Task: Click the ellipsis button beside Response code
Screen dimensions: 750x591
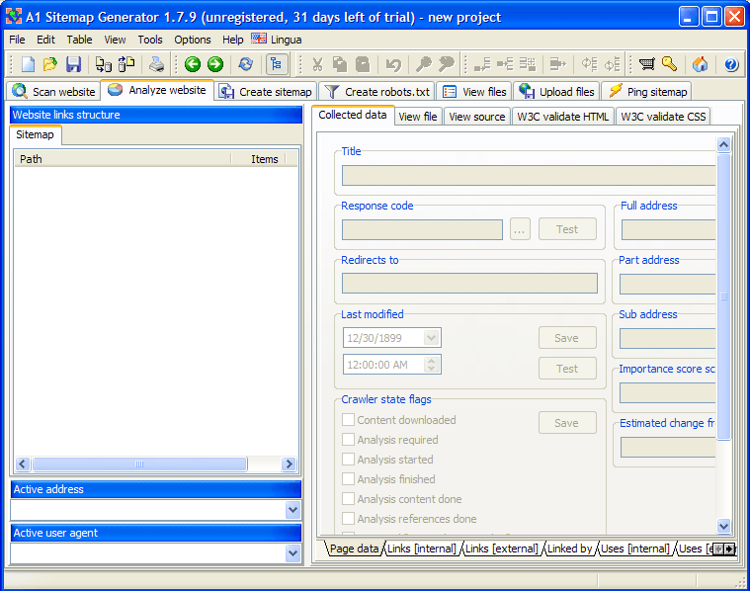Action: [x=520, y=229]
